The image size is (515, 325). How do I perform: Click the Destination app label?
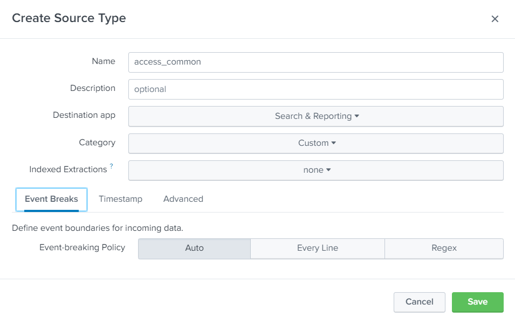pyautogui.click(x=84, y=115)
